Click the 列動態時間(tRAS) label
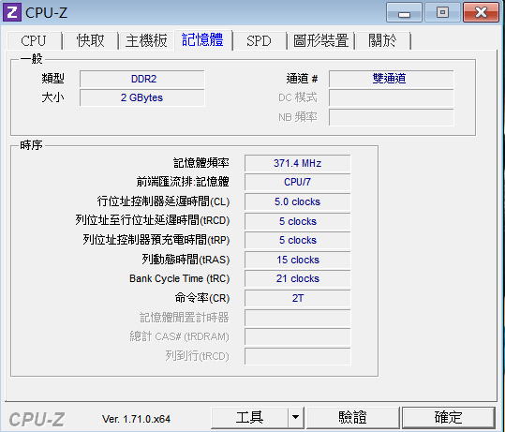Screen dimensions: 505x432 pyautogui.click(x=186, y=260)
